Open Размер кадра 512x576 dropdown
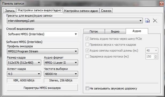This screenshot has height=97, width=165. [x=24, y=63]
